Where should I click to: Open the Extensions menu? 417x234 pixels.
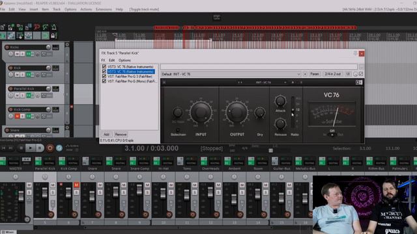pos(104,9)
